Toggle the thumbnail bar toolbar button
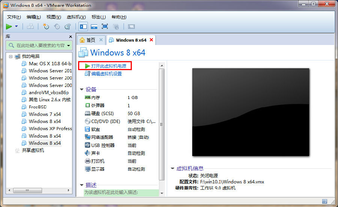338x207 pixels. (94, 27)
